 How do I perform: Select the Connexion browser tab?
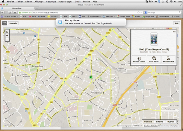click(17, 8)
